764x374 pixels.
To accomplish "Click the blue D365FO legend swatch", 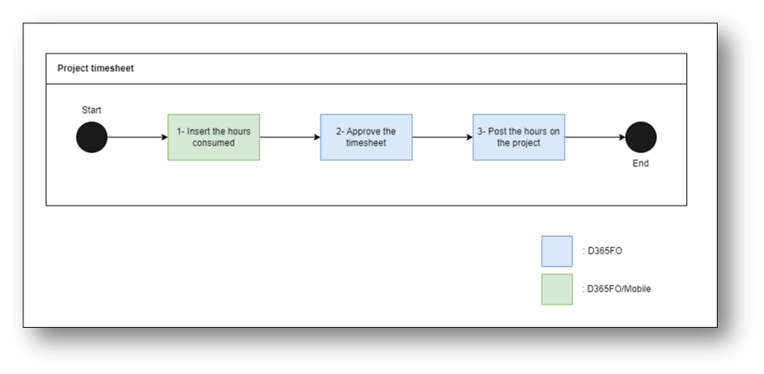I will 556,251.
